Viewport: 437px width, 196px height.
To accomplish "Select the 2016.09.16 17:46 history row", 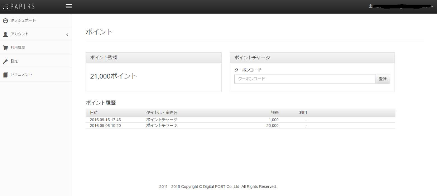I will point(240,120).
